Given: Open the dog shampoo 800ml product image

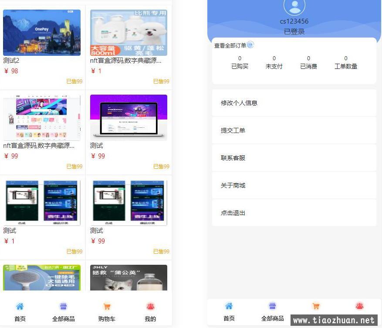Looking at the screenshot, I should point(128,33).
